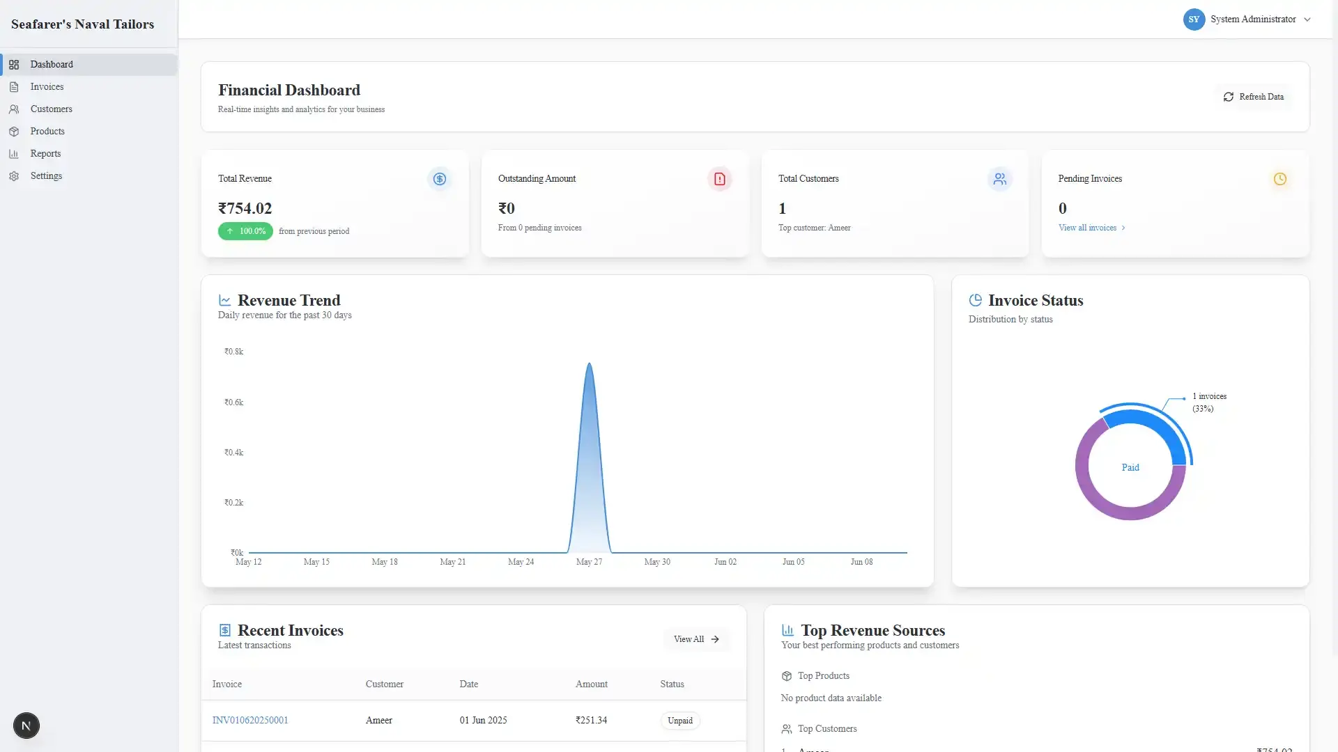Click the Refresh Data button
Image resolution: width=1338 pixels, height=752 pixels.
coord(1254,97)
